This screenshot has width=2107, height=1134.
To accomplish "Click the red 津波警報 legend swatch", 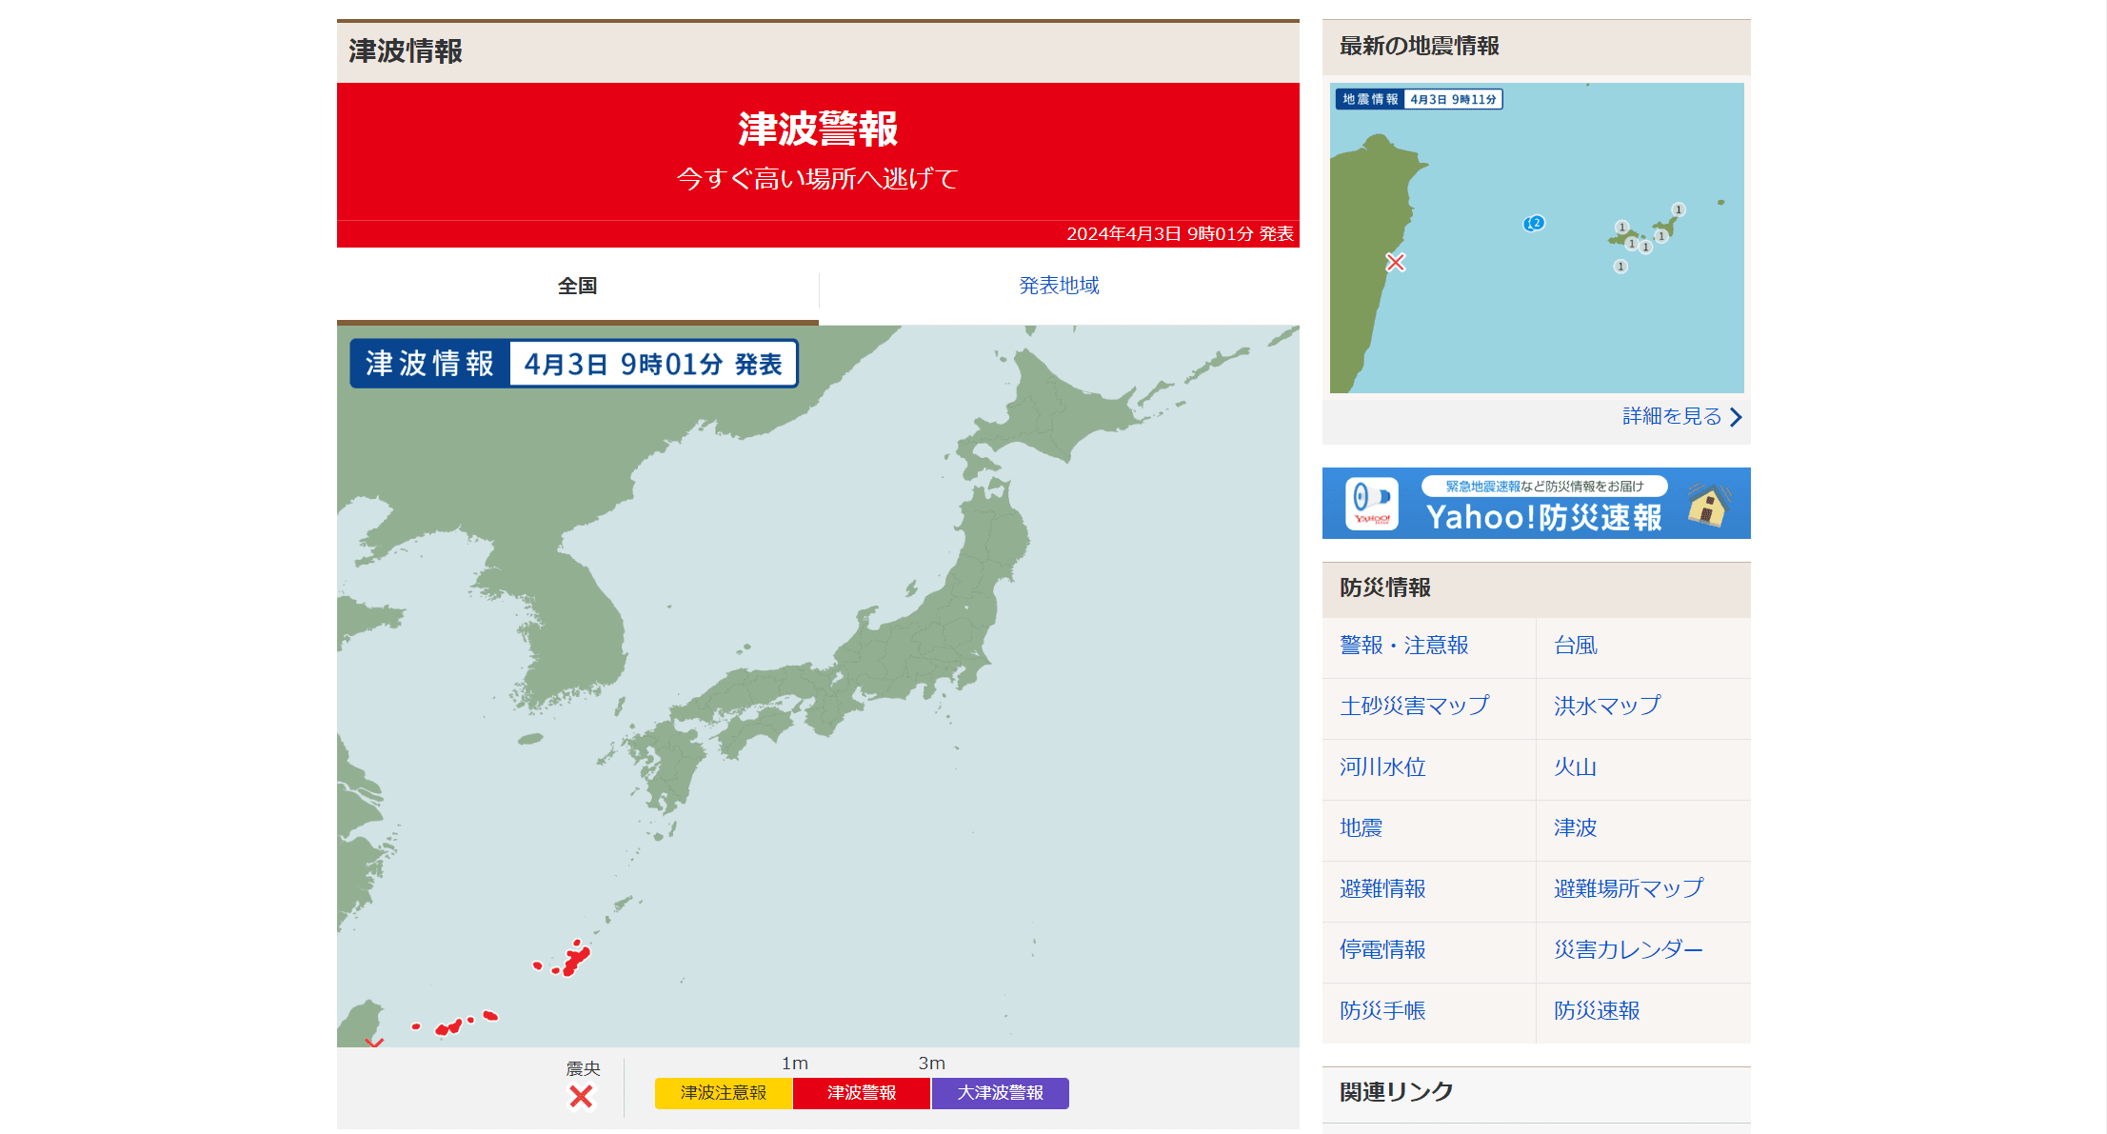I will [861, 1093].
